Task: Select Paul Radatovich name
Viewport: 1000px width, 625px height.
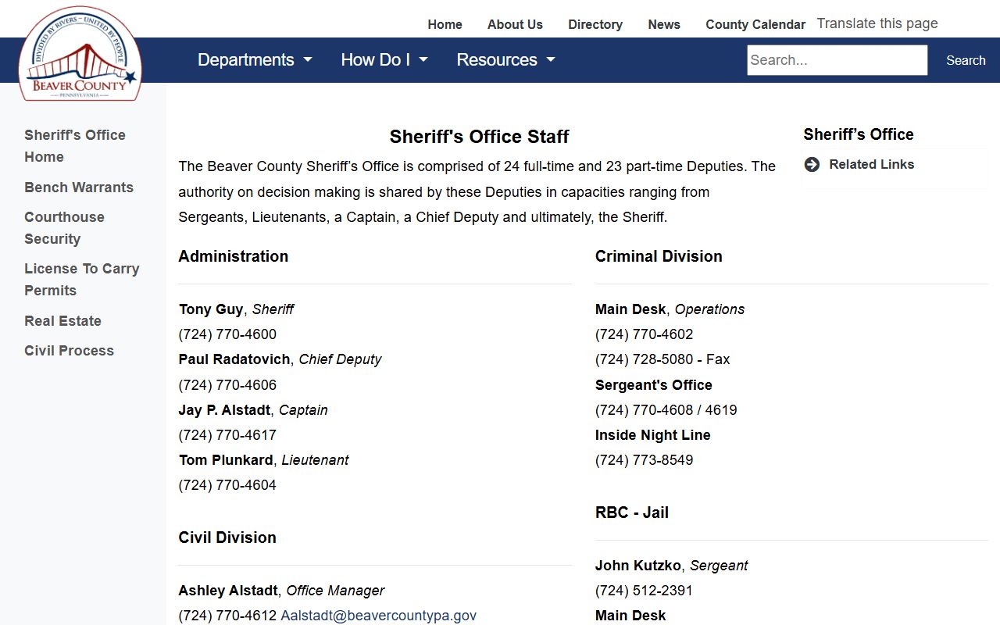Action: coord(235,359)
